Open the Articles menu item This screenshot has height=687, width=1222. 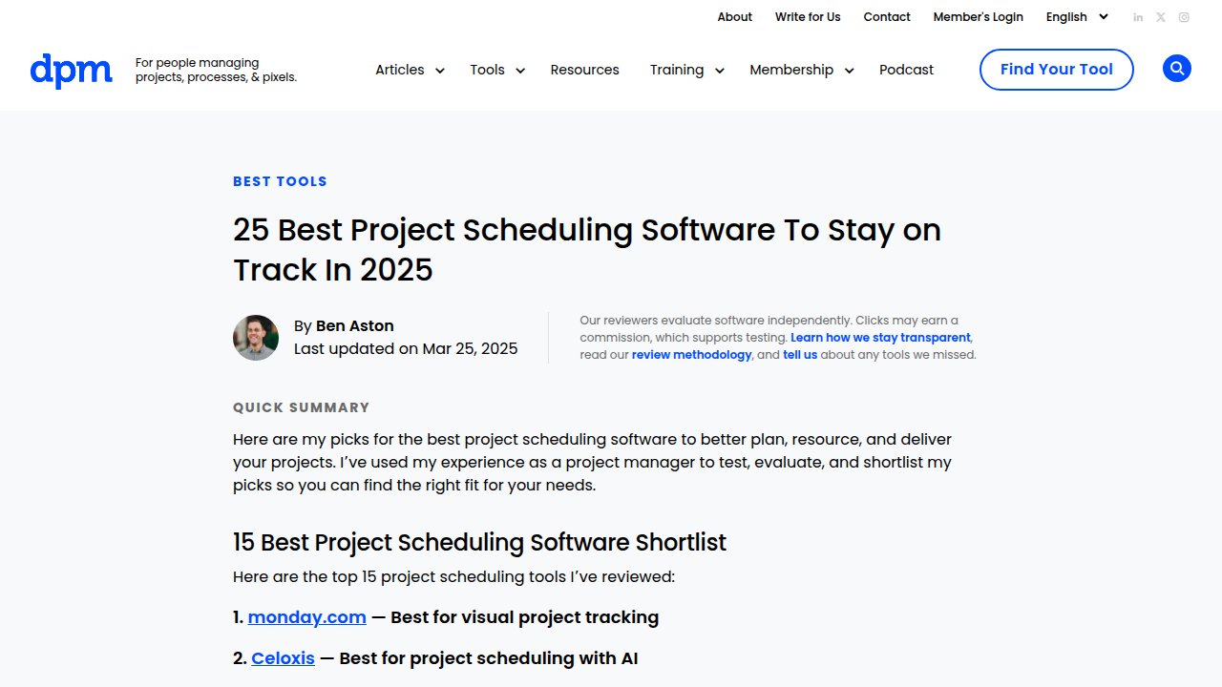[400, 70]
